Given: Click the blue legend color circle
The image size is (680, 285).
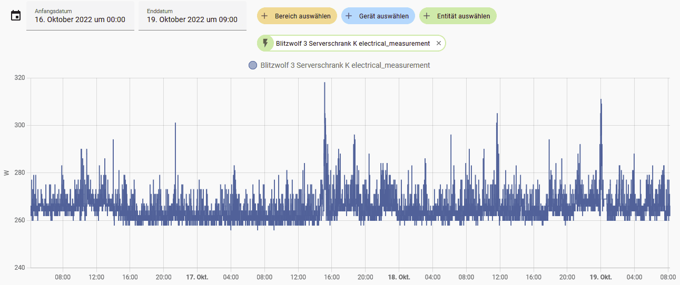Looking at the screenshot, I should pos(252,65).
